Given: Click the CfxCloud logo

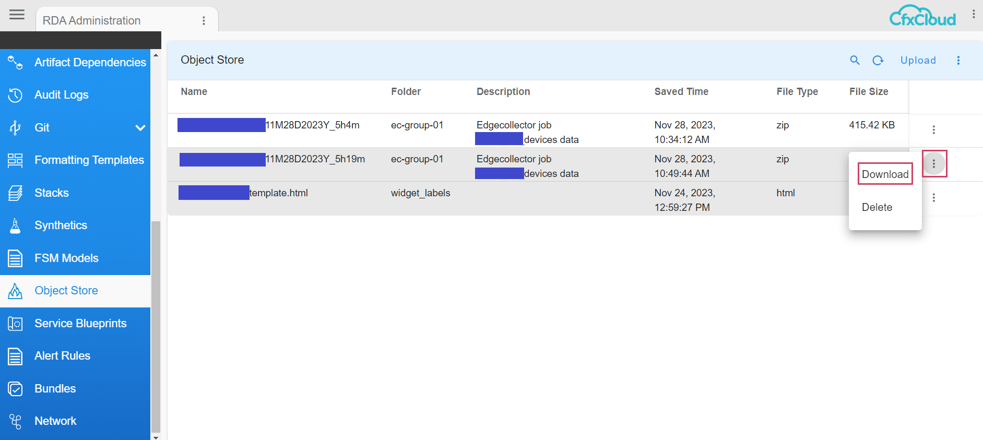Looking at the screenshot, I should pos(922,16).
